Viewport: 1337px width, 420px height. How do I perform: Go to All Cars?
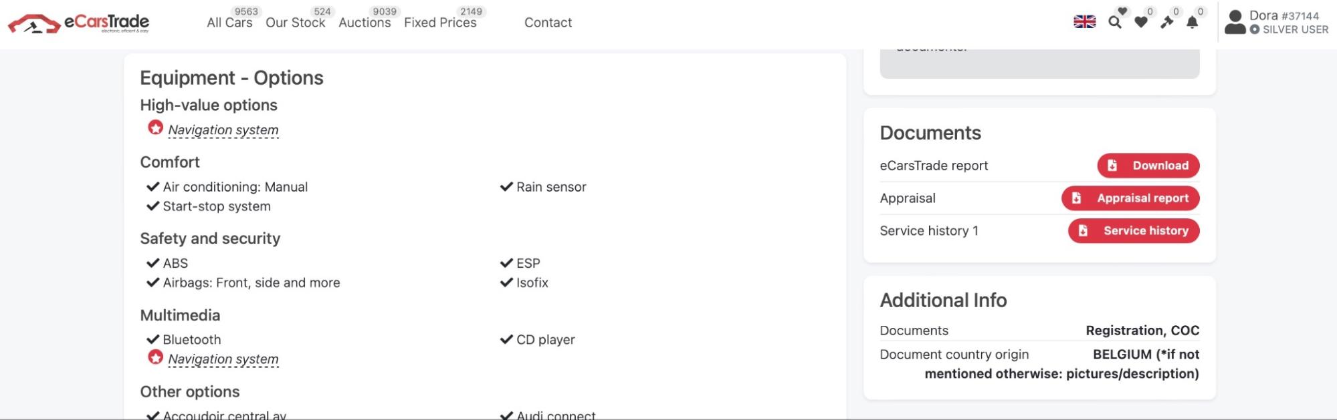coord(229,23)
